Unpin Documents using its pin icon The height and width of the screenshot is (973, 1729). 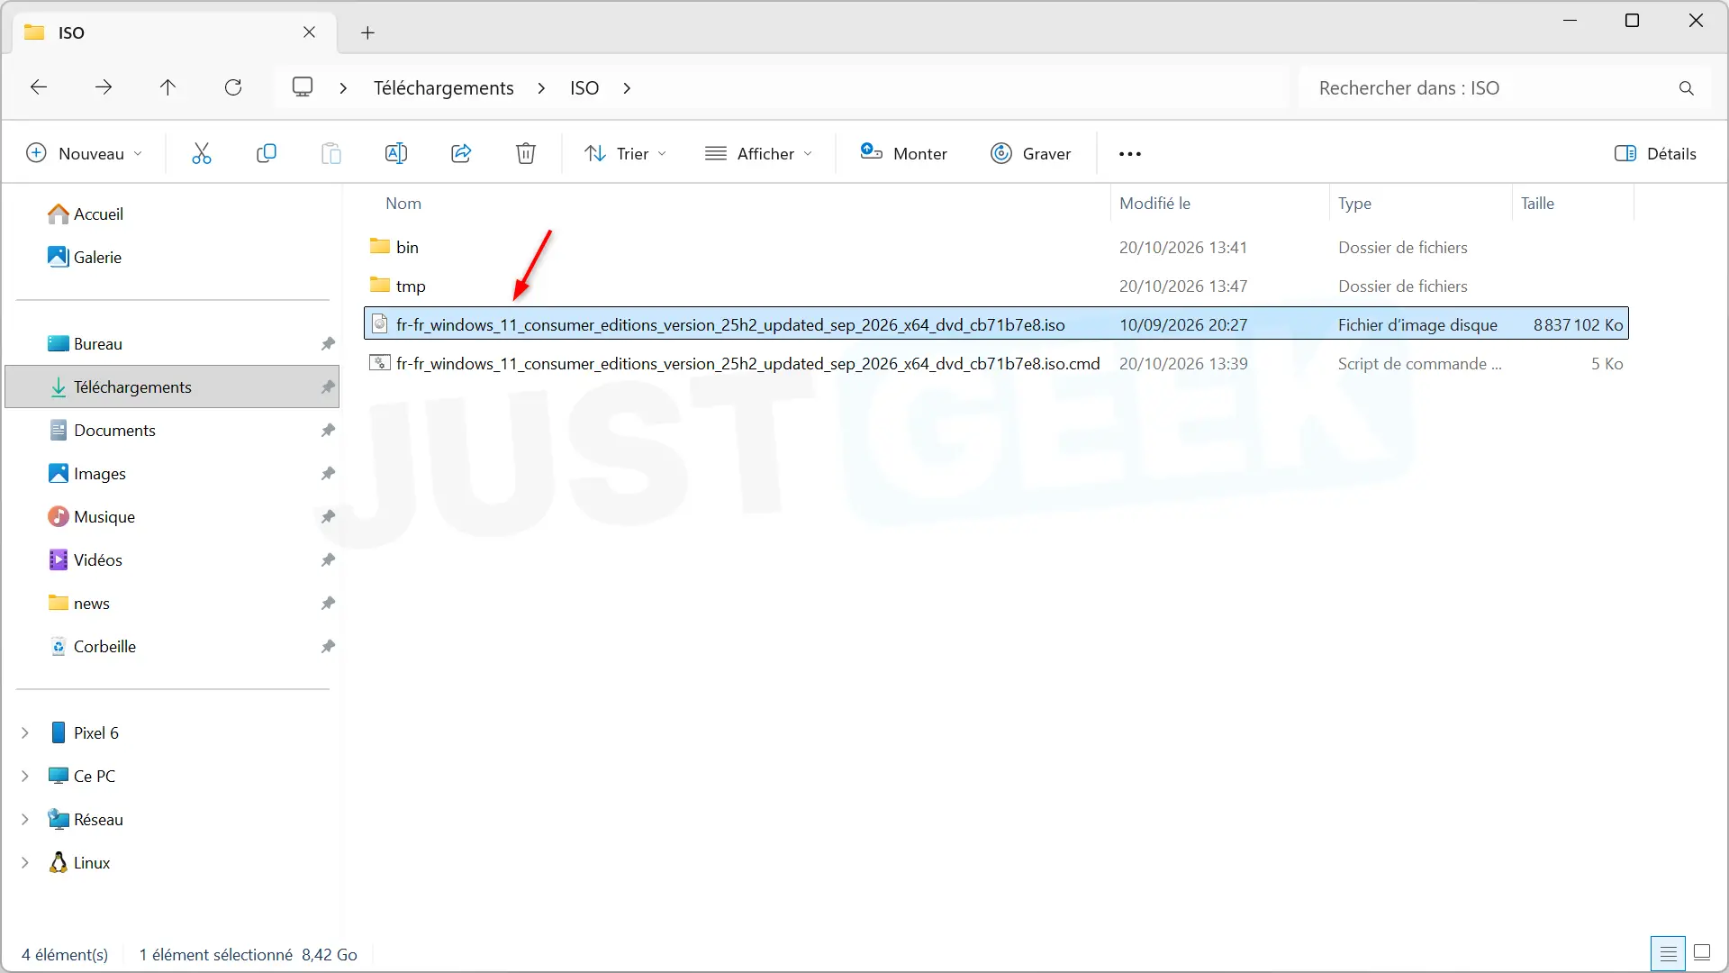click(328, 431)
